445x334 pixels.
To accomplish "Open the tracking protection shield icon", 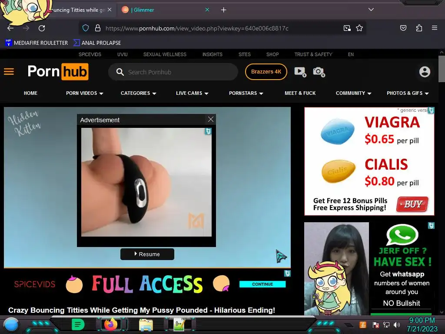I will tap(86, 28).
